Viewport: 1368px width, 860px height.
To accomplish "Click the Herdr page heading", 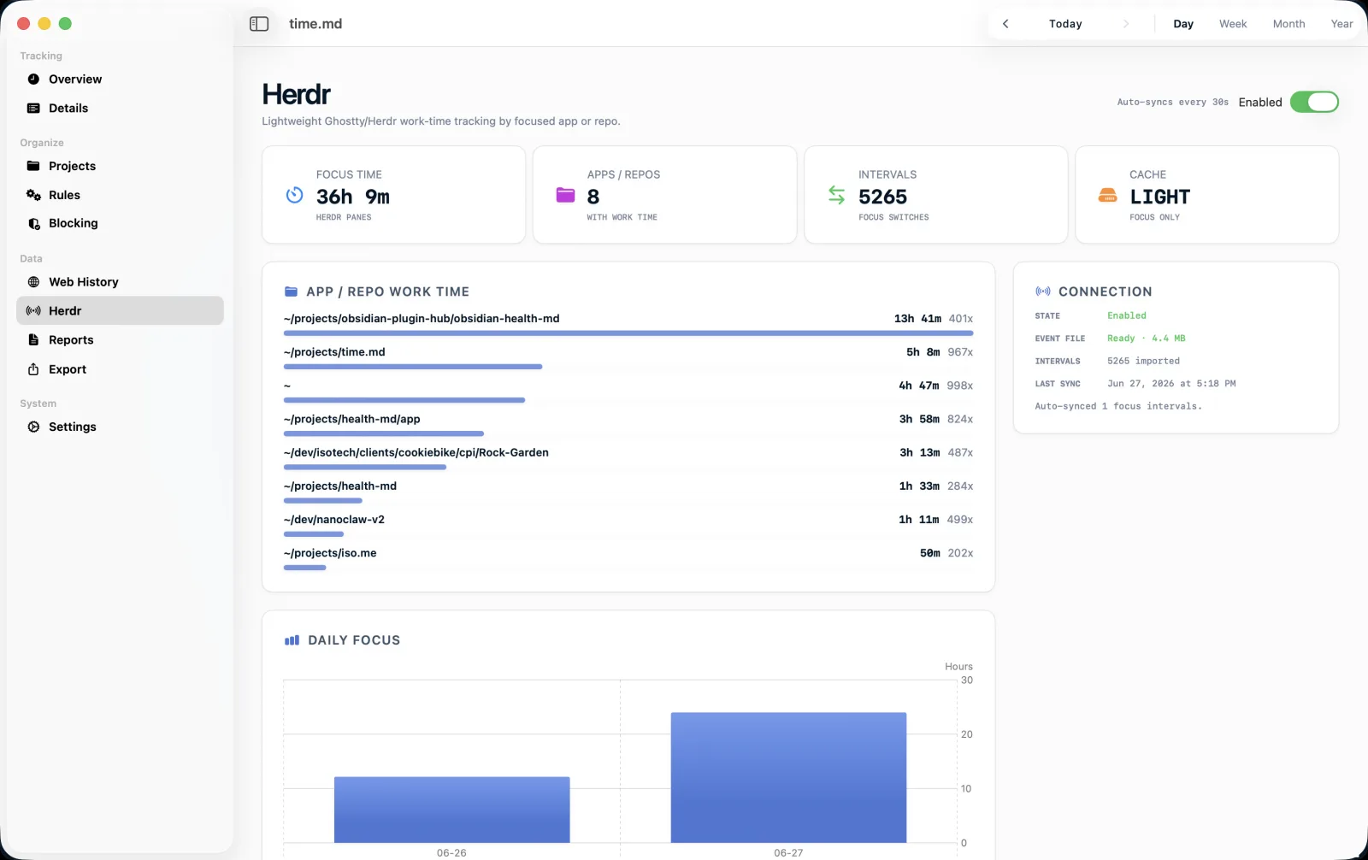I will click(x=296, y=94).
